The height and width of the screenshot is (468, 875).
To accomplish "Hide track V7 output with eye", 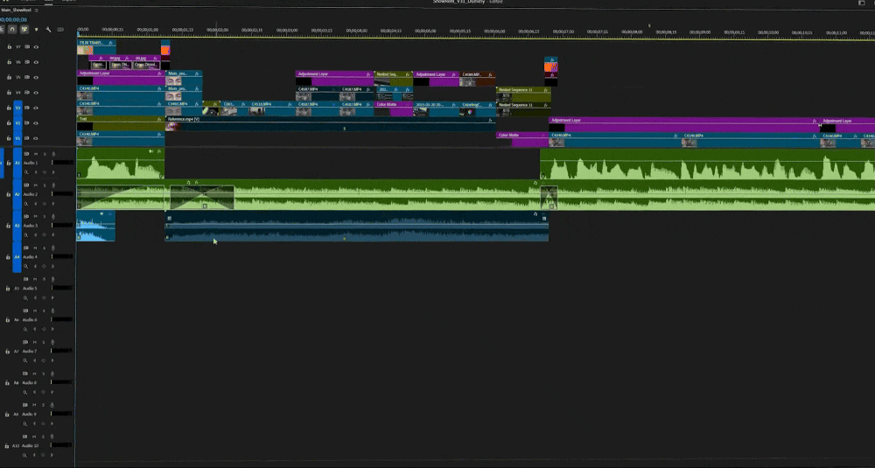I will pyautogui.click(x=36, y=47).
